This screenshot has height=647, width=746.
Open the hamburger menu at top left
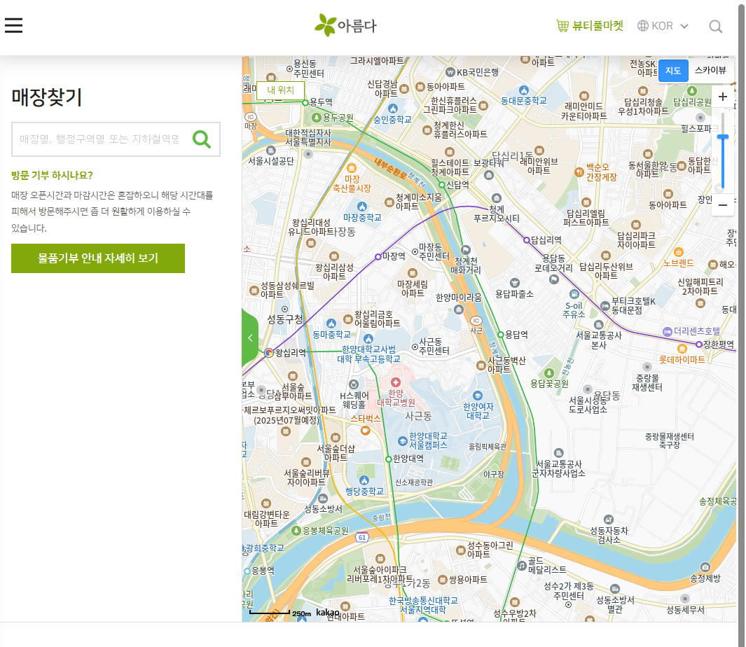click(x=13, y=25)
